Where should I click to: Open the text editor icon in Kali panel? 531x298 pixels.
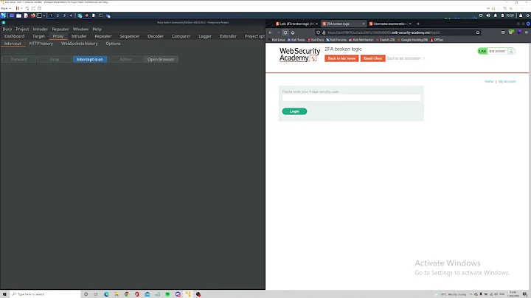tap(26, 15)
